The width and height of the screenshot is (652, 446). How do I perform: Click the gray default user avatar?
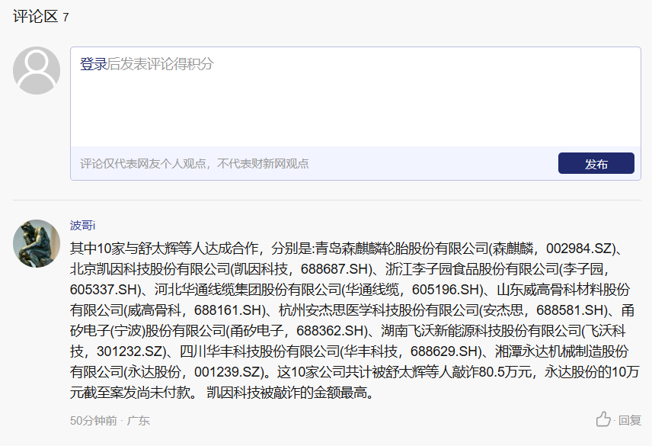[37, 71]
